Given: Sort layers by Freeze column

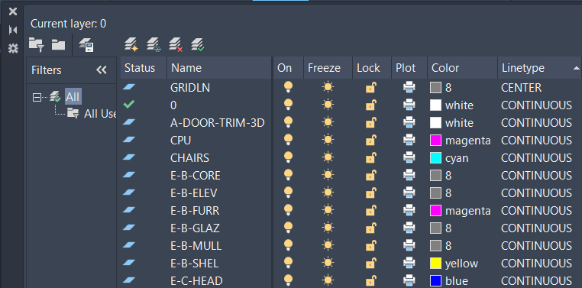Looking at the screenshot, I should point(328,68).
